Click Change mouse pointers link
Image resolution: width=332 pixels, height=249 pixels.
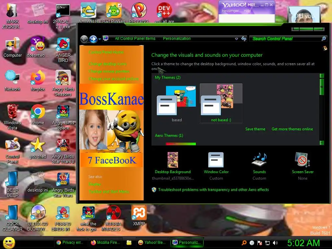(x=109, y=71)
